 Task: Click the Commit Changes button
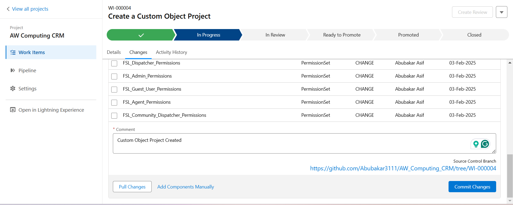pos(472,187)
